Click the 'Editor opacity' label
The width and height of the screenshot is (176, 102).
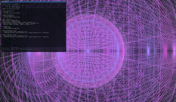pyautogui.click(x=15, y=7)
